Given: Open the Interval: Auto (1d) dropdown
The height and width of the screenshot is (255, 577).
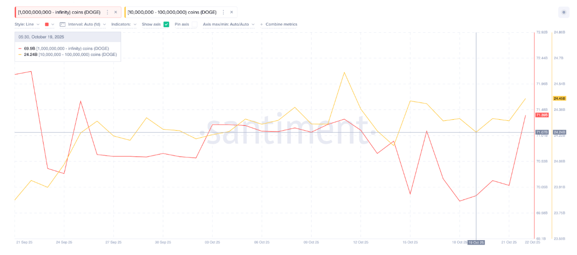Looking at the screenshot, I should 86,24.
